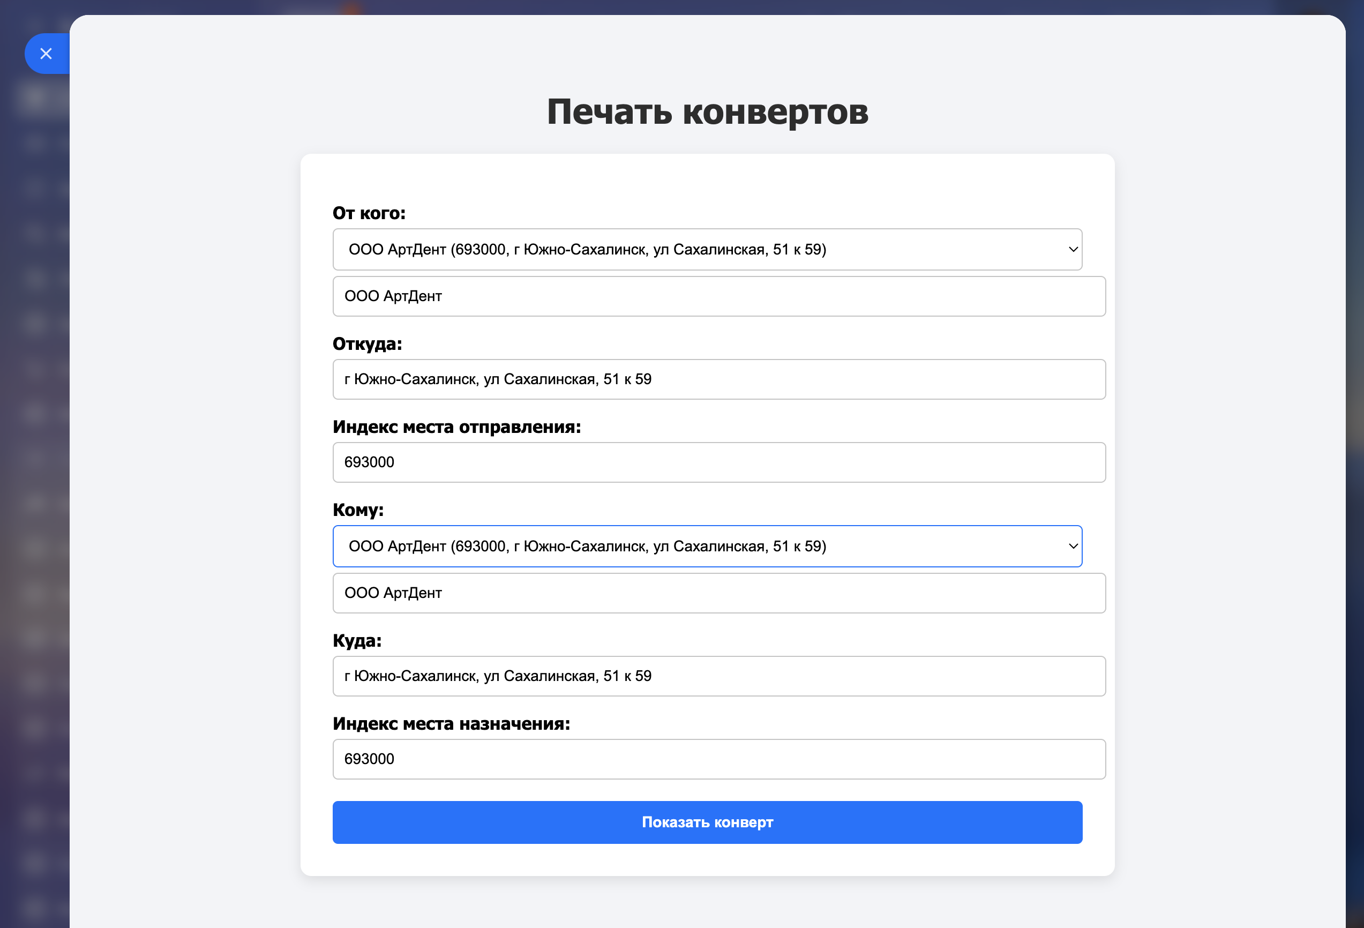Click the "Куда:" field label

click(357, 640)
